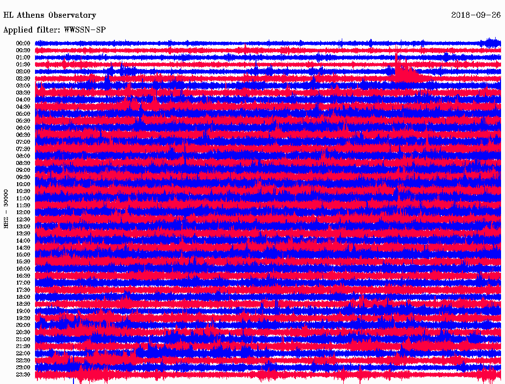
Task: Select the 03:30 time label
Action: (x=23, y=93)
